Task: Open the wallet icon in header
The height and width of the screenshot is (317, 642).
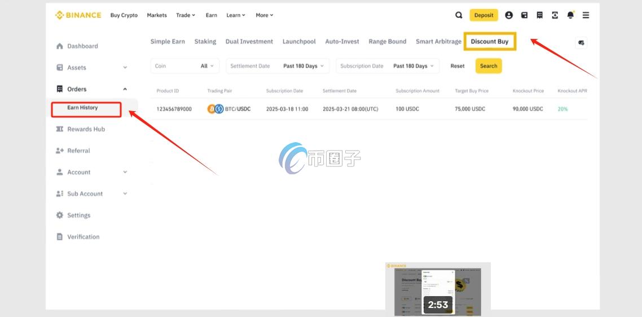Action: click(x=524, y=15)
